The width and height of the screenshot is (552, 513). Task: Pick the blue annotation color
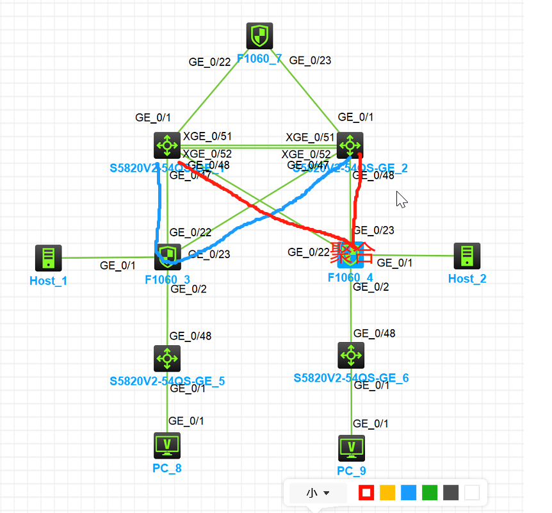pyautogui.click(x=409, y=493)
